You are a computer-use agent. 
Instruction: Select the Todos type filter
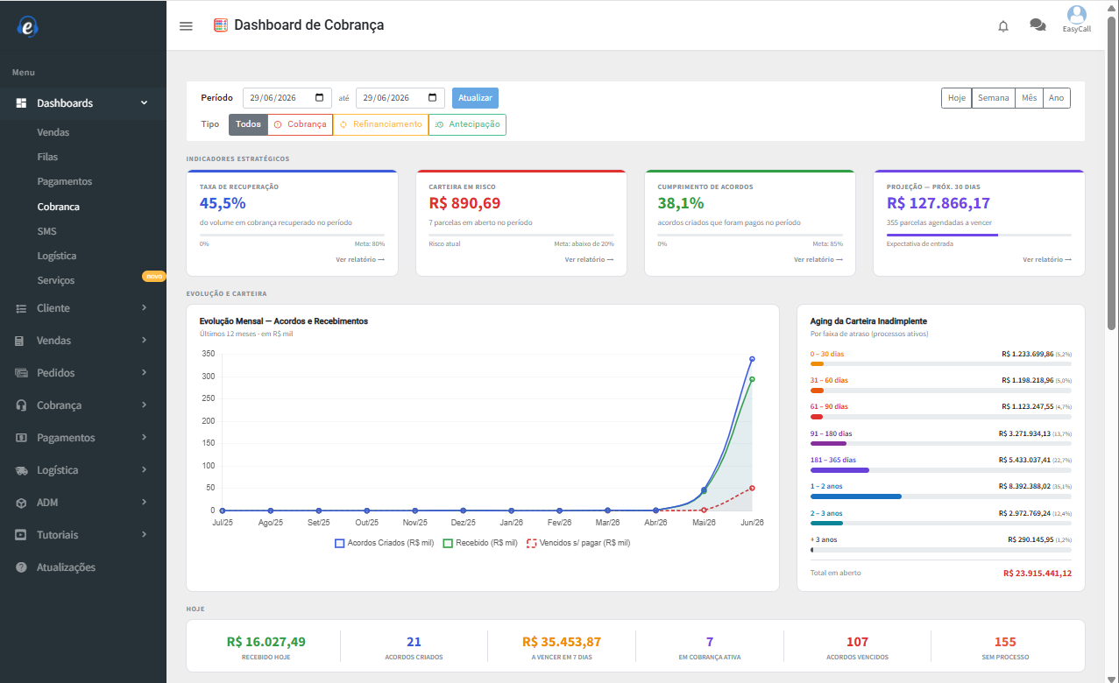tap(248, 124)
